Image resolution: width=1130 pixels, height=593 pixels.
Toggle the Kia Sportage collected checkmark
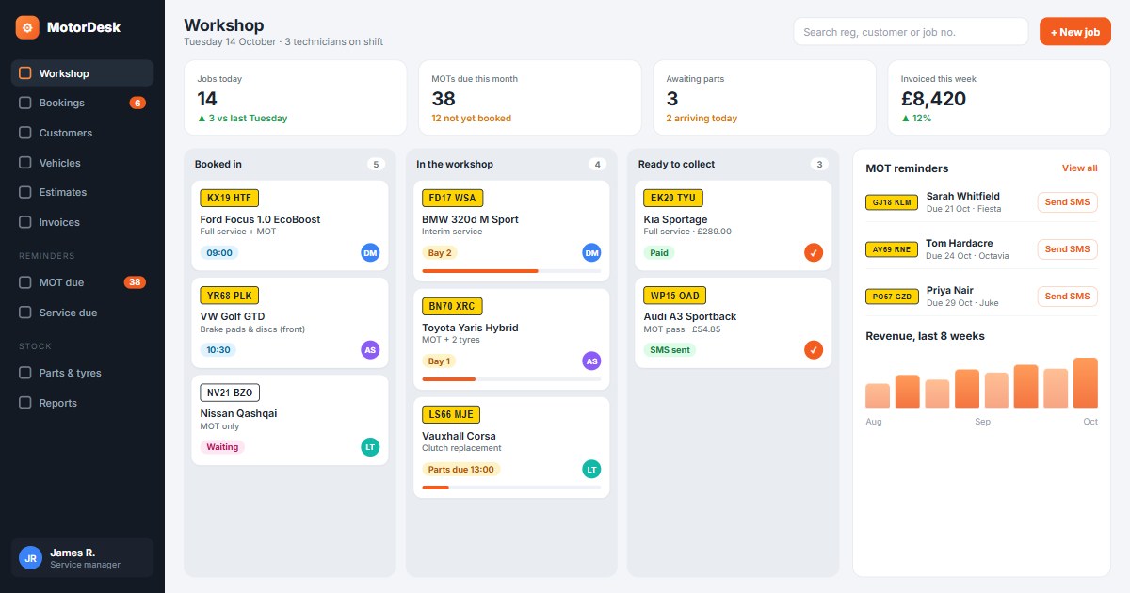tap(814, 252)
